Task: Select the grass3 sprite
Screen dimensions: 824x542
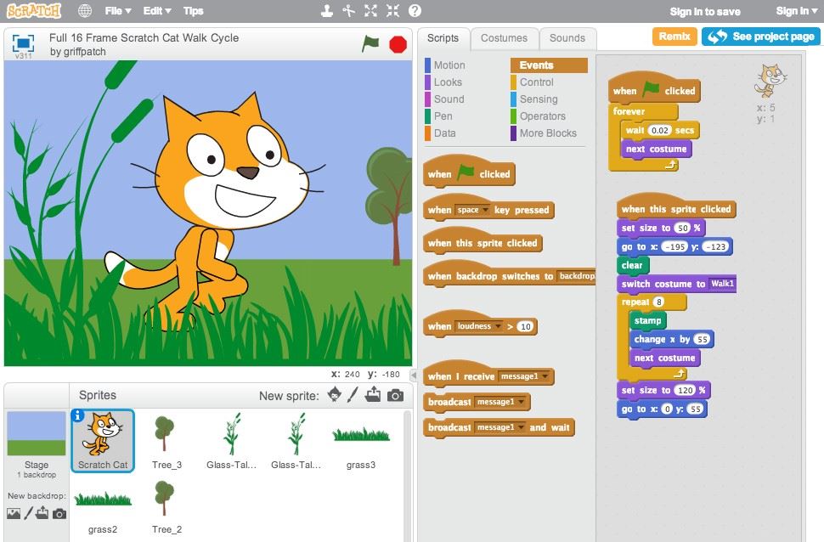Action: 361,441
